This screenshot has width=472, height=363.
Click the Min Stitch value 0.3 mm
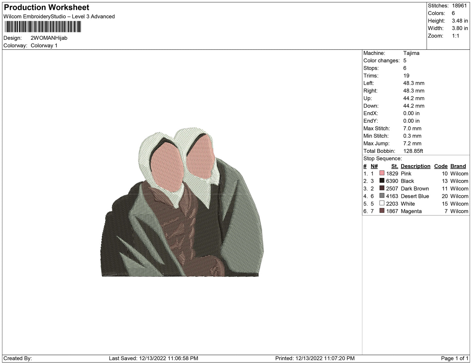[412, 136]
